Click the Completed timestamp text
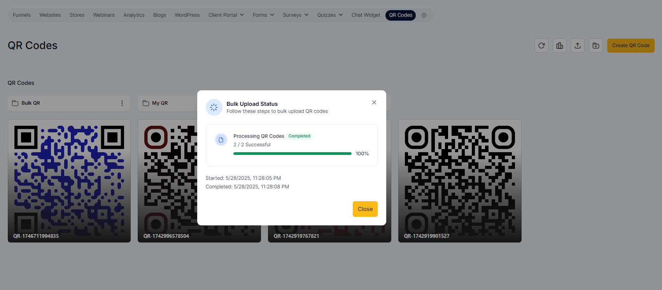Image resolution: width=662 pixels, height=290 pixels. tap(247, 187)
